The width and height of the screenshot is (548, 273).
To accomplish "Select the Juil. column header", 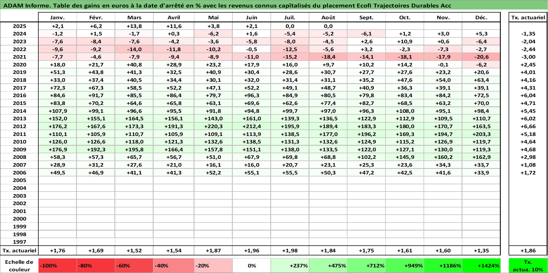I will pos(290,17).
